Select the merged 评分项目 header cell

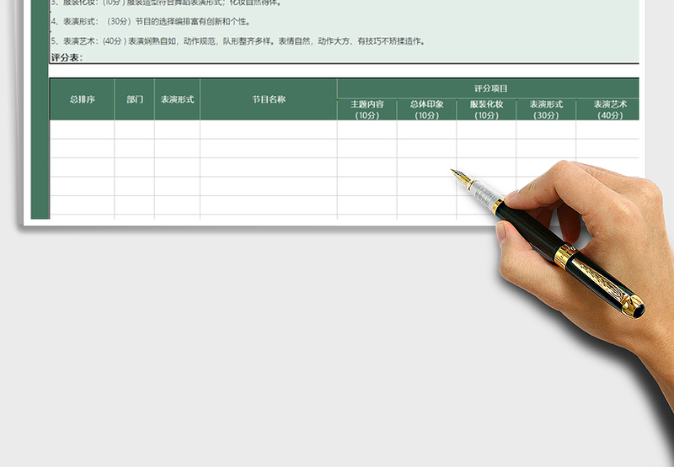489,88
